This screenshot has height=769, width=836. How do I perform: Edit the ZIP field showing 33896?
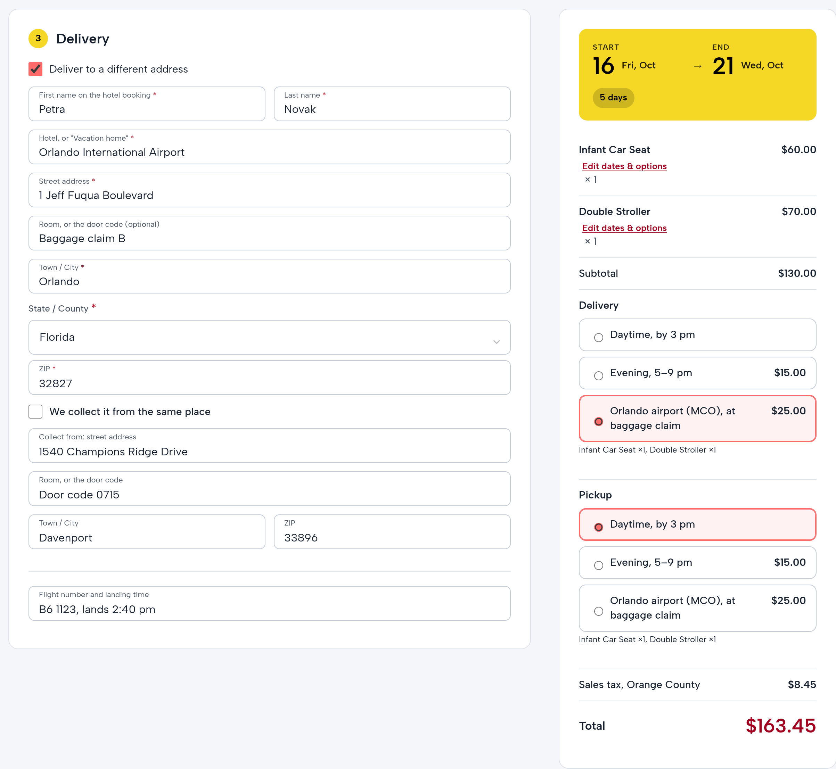(392, 532)
